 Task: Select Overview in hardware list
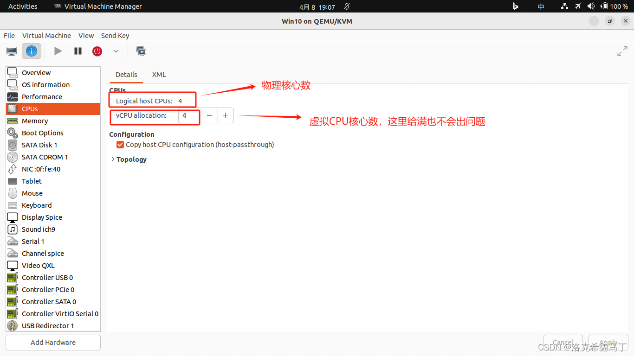pyautogui.click(x=53, y=73)
